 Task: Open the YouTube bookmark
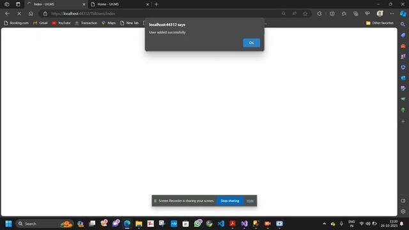tap(61, 23)
